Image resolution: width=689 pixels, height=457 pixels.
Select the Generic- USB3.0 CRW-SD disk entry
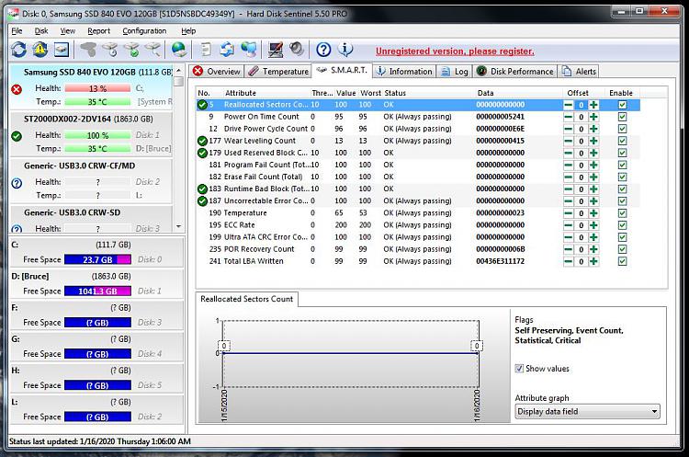91,220
